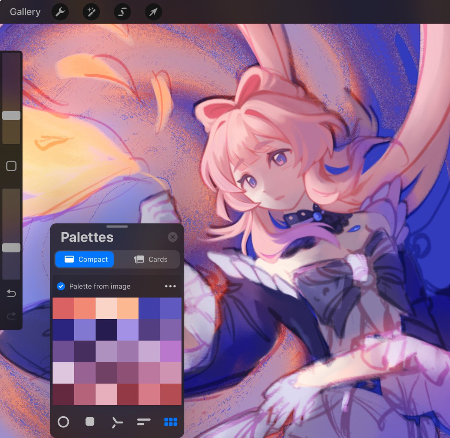The width and height of the screenshot is (450, 438).
Task: Pick the brick red swatch ending bottom row
Action: [x=171, y=394]
